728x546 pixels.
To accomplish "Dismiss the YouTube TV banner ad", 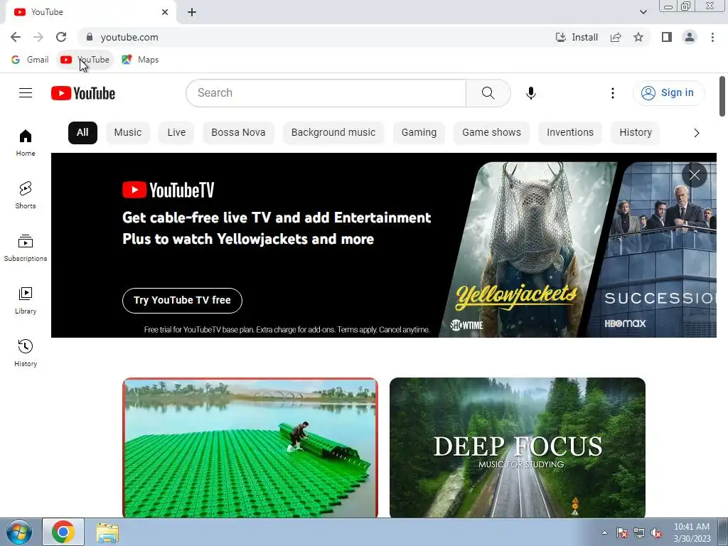I will (x=694, y=175).
